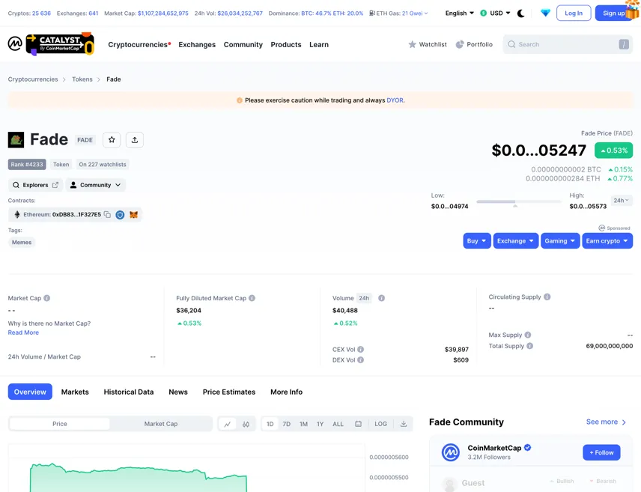Switch to Price Estimates tab
The height and width of the screenshot is (492, 641).
point(229,392)
